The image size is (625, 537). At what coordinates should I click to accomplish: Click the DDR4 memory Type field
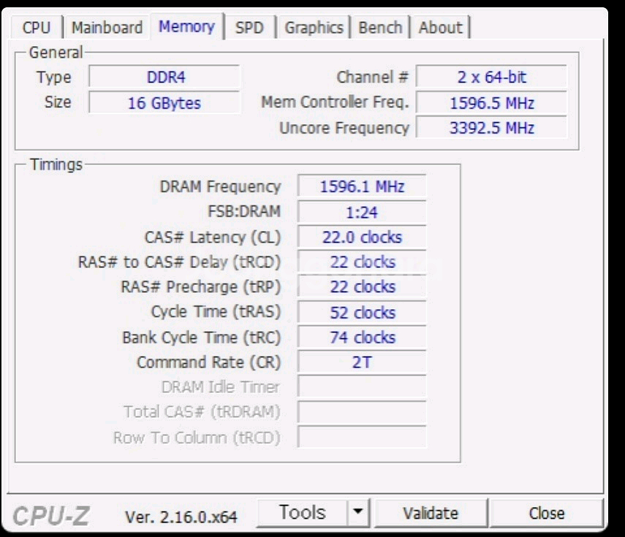click(x=165, y=77)
